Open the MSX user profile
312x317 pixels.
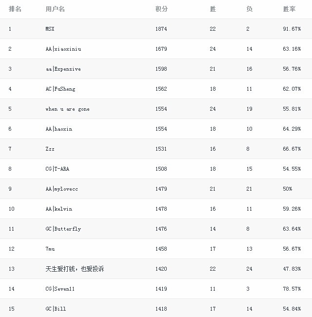coord(50,29)
